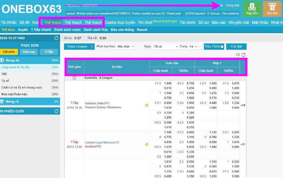Image resolution: width=283 pixels, height=178 pixels.
Task: Open the Số dư menu item
Action: pos(204,23)
